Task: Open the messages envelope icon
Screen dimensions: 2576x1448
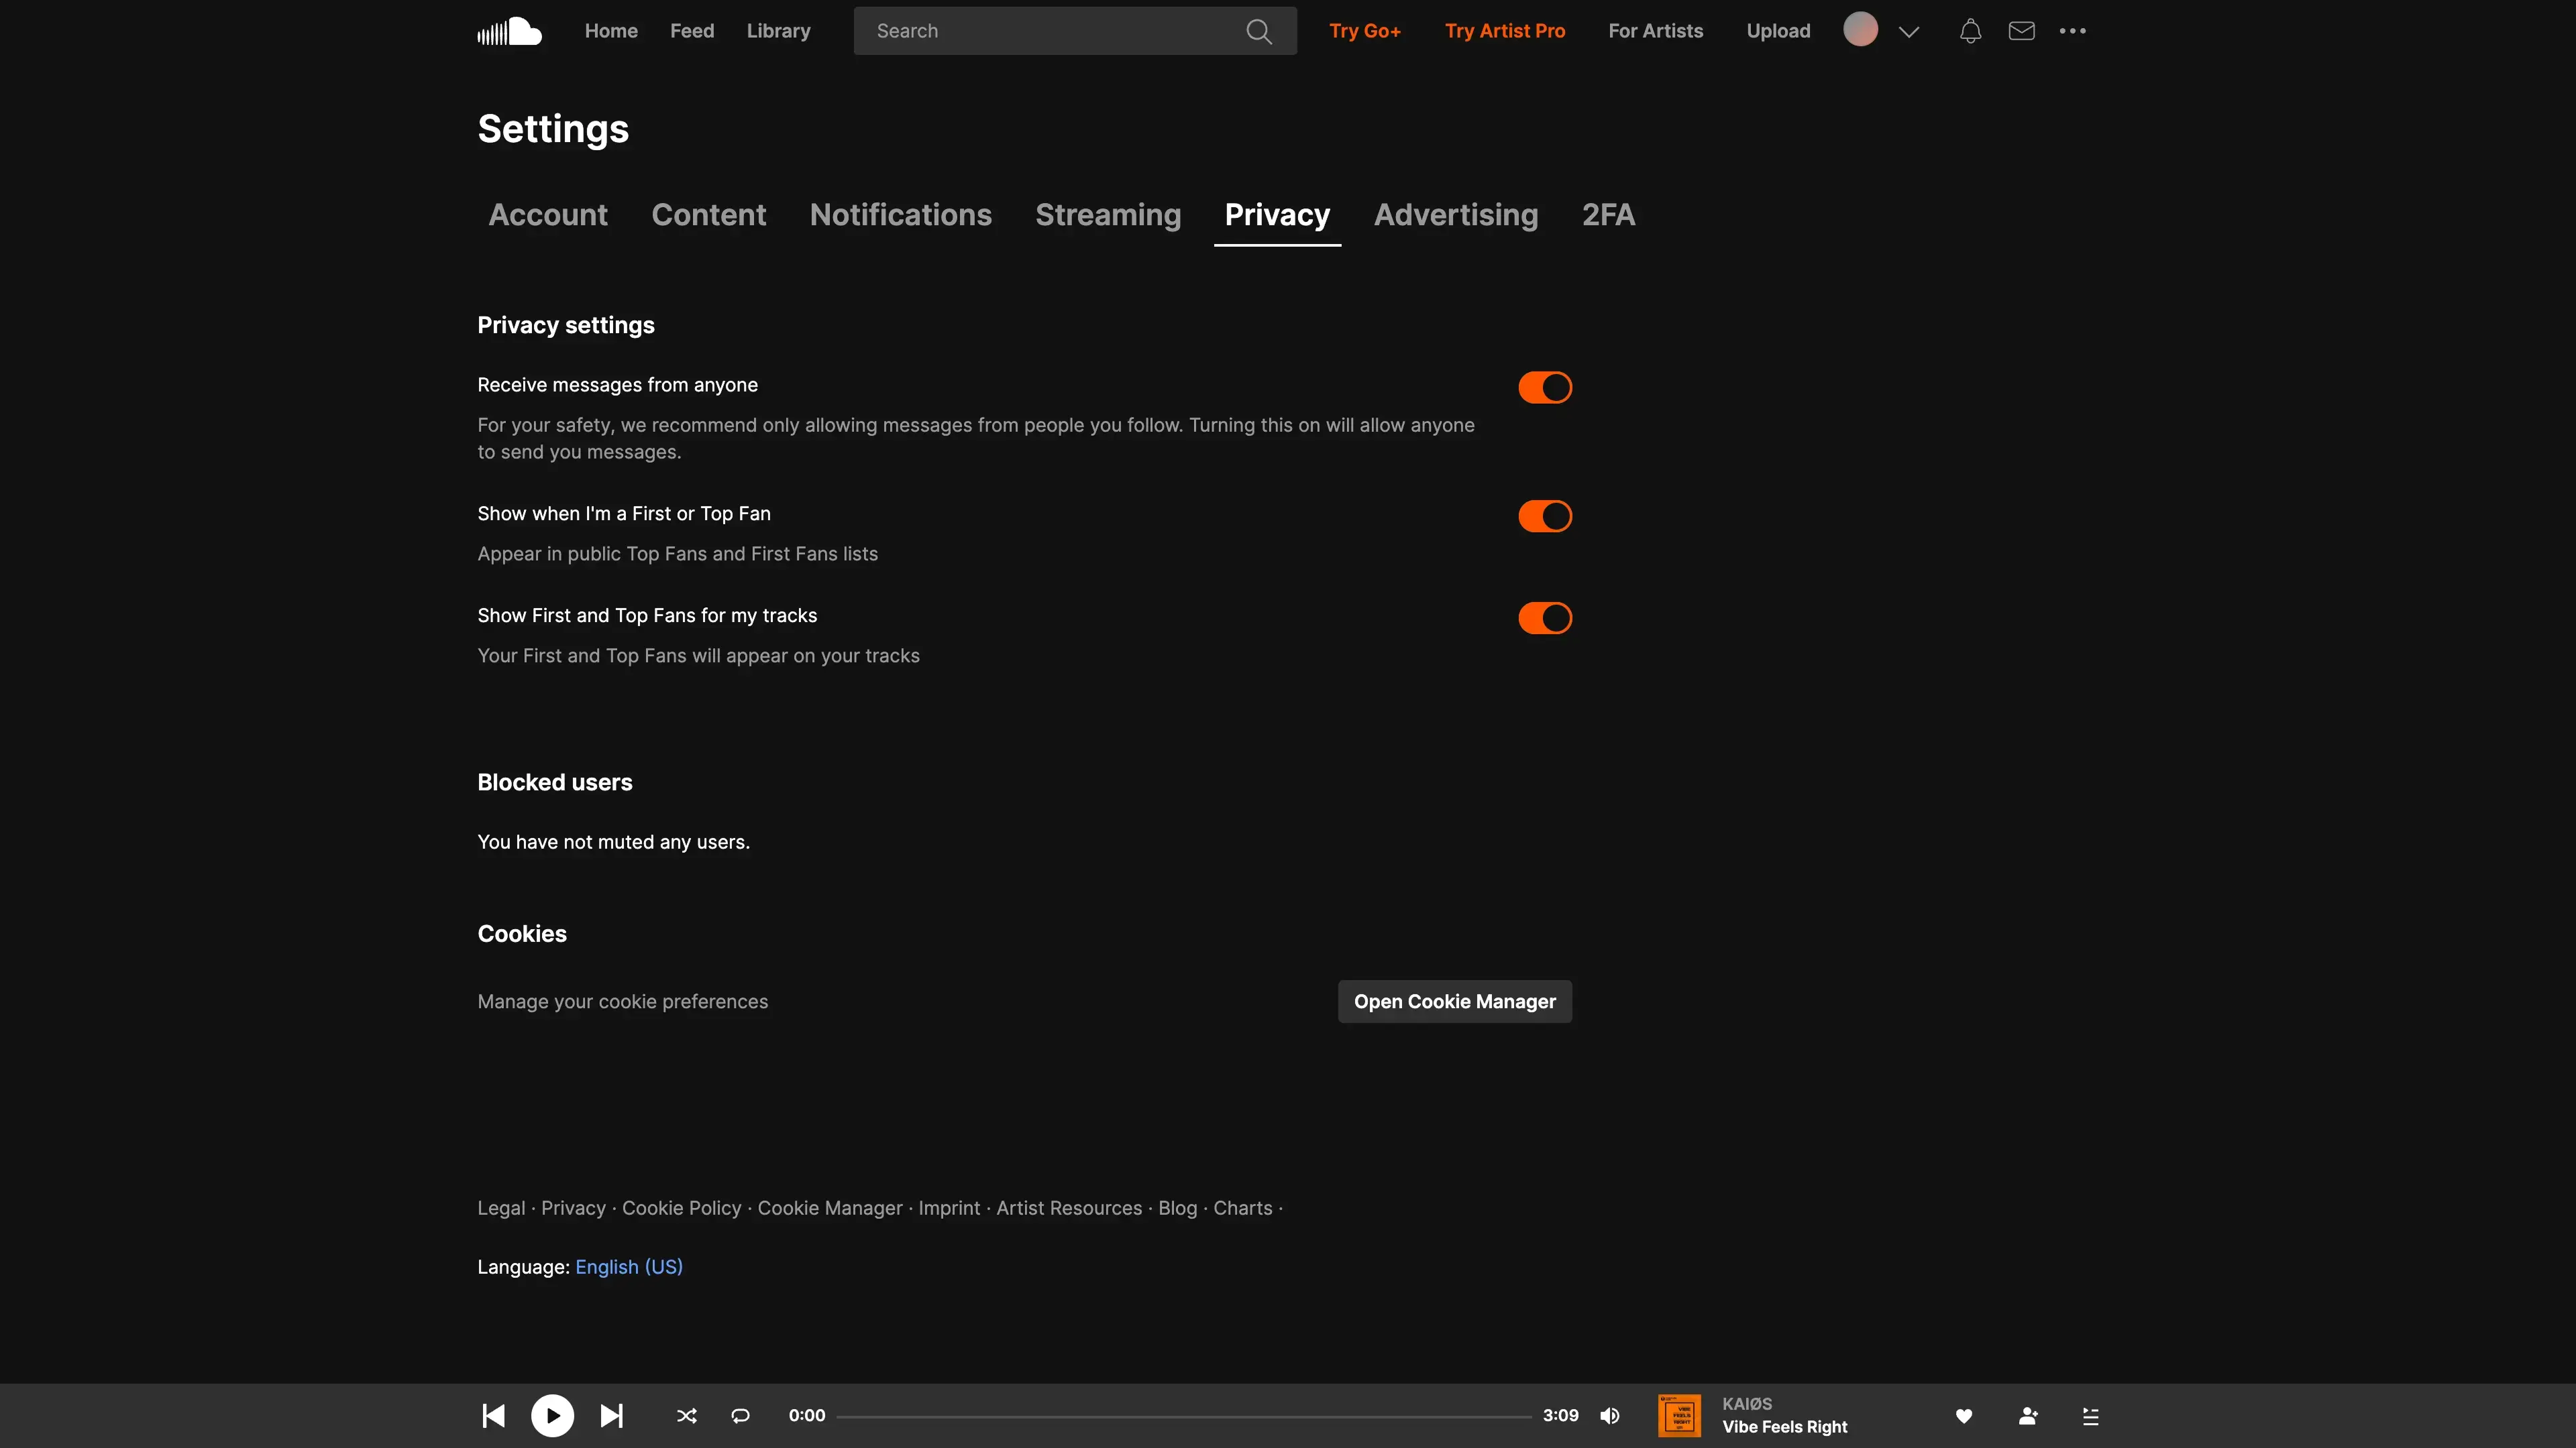Action: (2021, 31)
